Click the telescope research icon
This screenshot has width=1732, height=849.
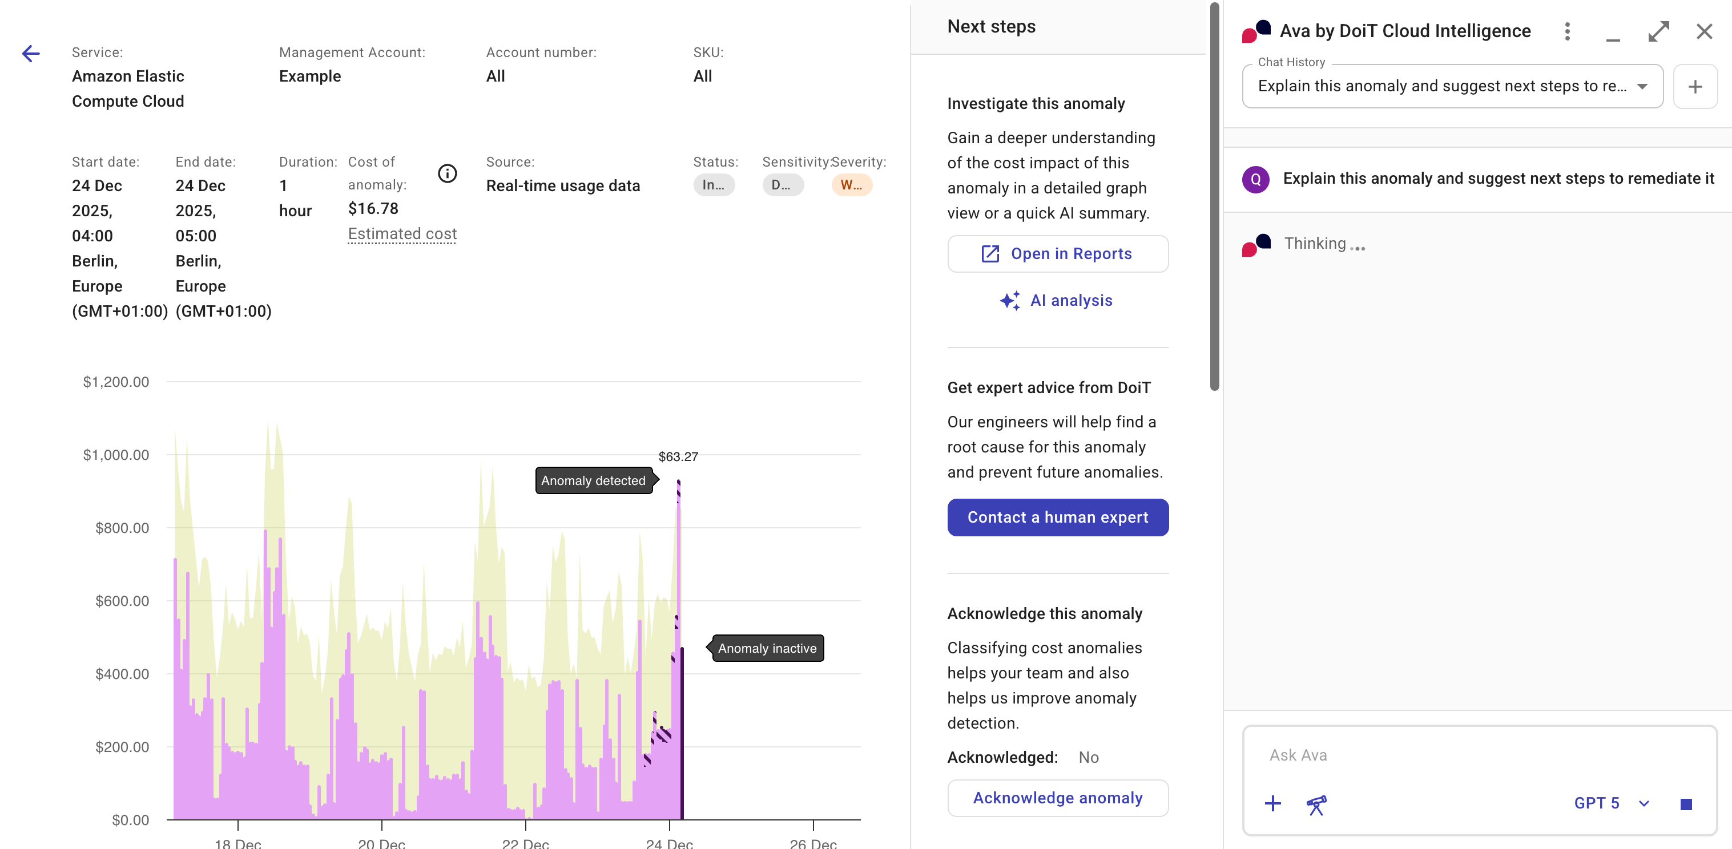[1316, 804]
